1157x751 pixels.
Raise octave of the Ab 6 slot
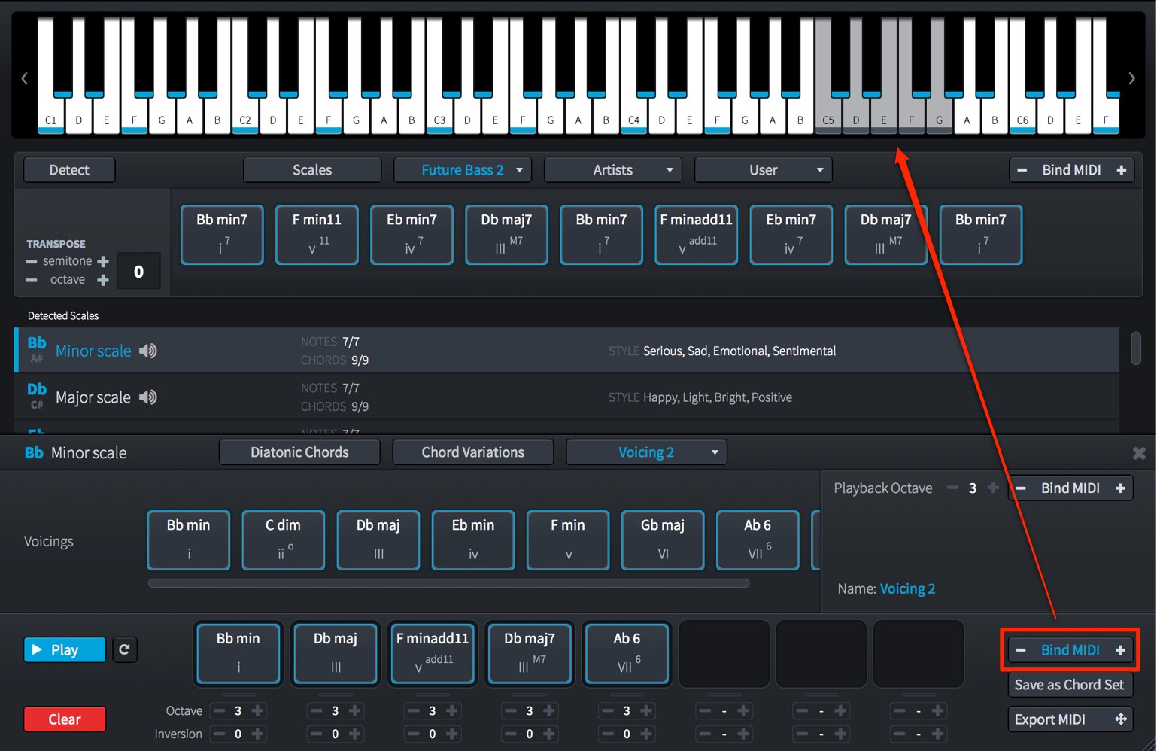pyautogui.click(x=646, y=710)
